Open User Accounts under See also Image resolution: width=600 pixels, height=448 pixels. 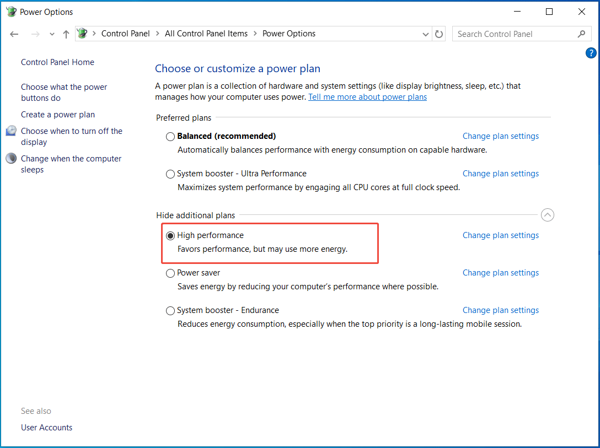click(x=46, y=428)
